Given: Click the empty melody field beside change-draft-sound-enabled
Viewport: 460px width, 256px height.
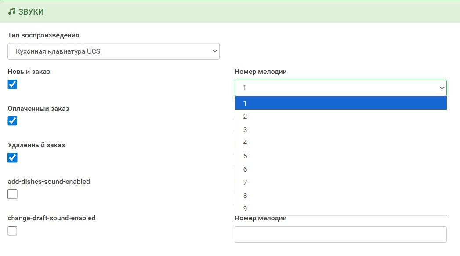Looking at the screenshot, I should pyautogui.click(x=340, y=234).
